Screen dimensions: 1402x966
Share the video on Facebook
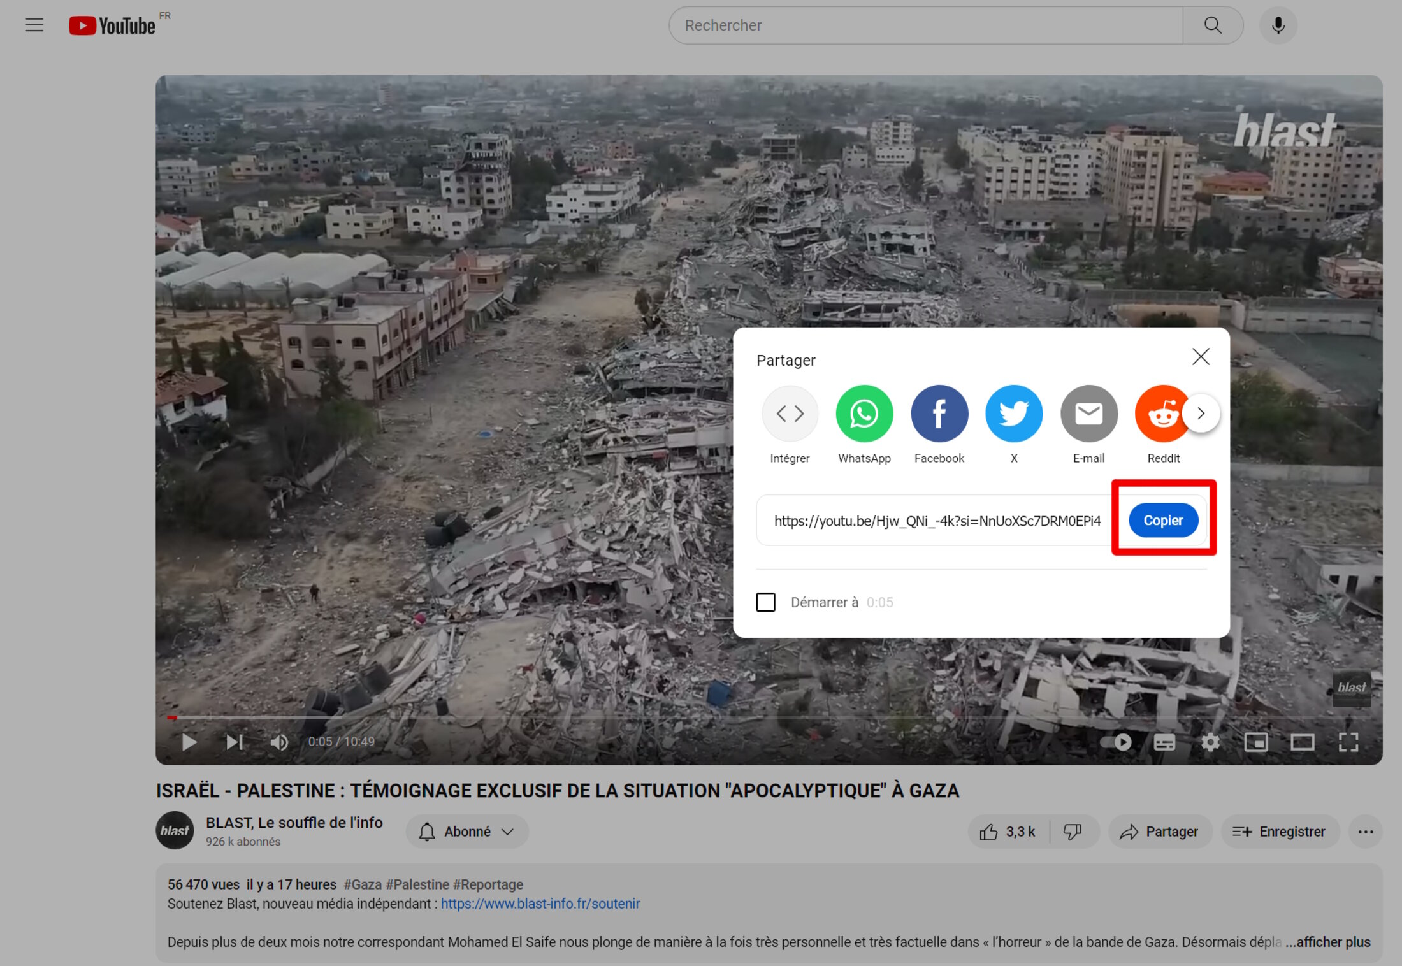click(x=939, y=414)
